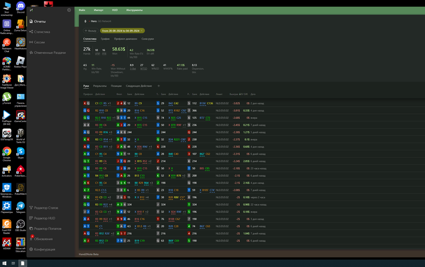
Task: Open the HUD menu in menu bar
Action: [115, 10]
